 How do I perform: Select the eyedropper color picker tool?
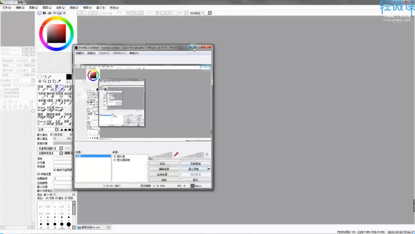[59, 82]
